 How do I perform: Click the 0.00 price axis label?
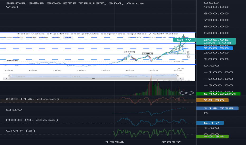point(211,66)
